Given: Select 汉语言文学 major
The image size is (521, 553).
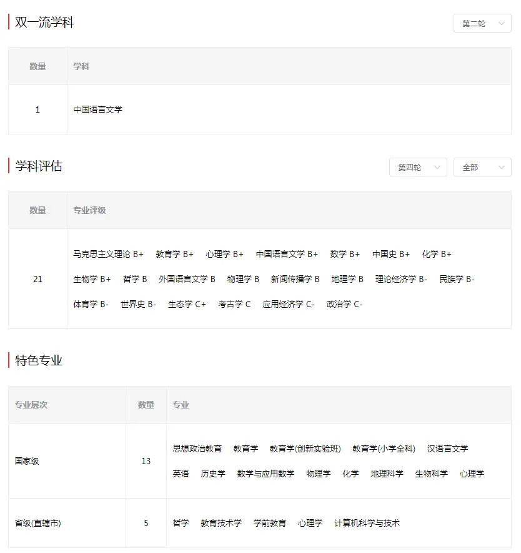Looking at the screenshot, I should 447,449.
